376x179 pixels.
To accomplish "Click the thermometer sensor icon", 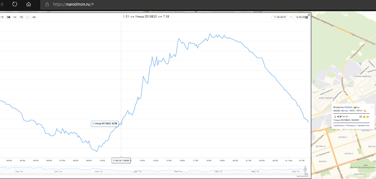I will coord(335,117).
